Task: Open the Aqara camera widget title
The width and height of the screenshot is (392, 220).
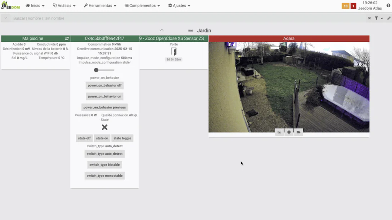Action: (x=289, y=39)
